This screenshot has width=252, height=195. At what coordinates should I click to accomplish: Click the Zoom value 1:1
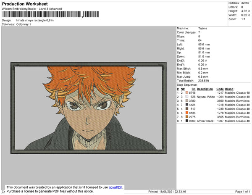click(243, 19)
